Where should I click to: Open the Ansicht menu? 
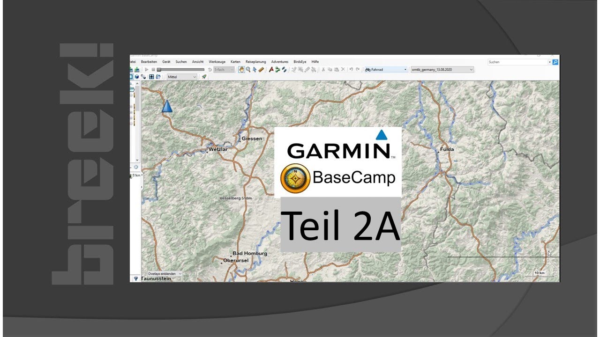tap(198, 62)
